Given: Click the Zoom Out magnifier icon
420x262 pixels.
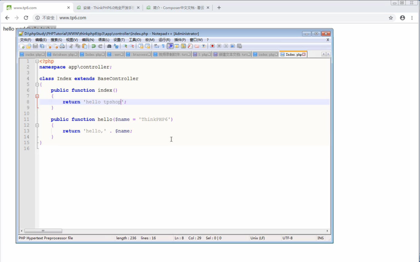Looking at the screenshot, I should point(132,46).
